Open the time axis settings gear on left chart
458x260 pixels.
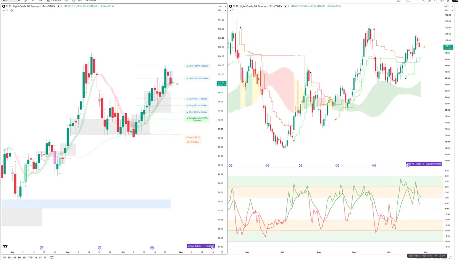[x=222, y=252]
